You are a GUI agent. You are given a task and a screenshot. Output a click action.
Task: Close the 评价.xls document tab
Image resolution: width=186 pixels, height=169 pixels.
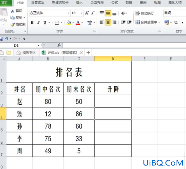pyautogui.click(x=81, y=52)
